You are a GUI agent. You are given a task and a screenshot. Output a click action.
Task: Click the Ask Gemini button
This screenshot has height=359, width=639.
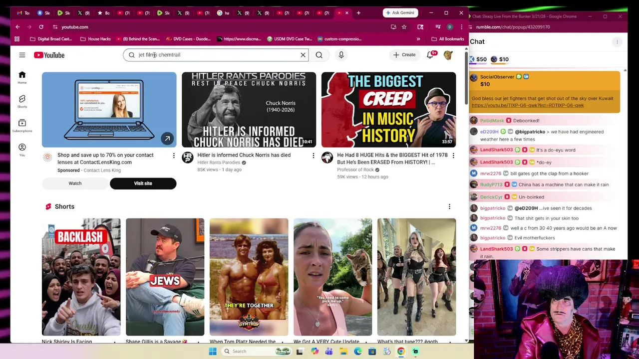tap(400, 13)
